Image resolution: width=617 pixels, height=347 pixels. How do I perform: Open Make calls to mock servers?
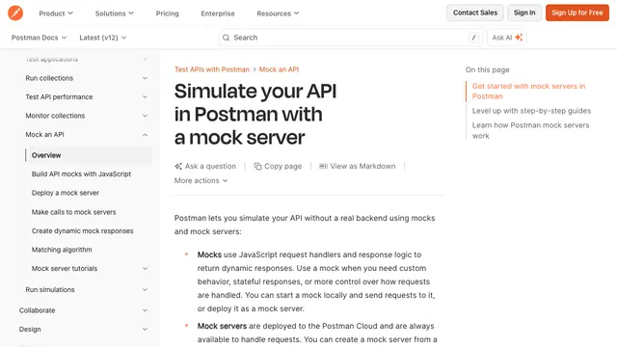coord(73,212)
